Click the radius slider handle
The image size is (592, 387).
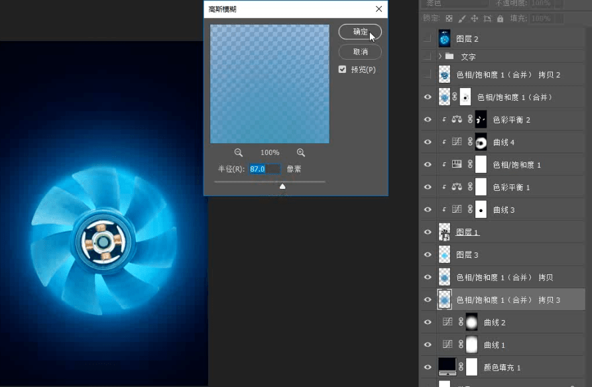[x=282, y=187]
